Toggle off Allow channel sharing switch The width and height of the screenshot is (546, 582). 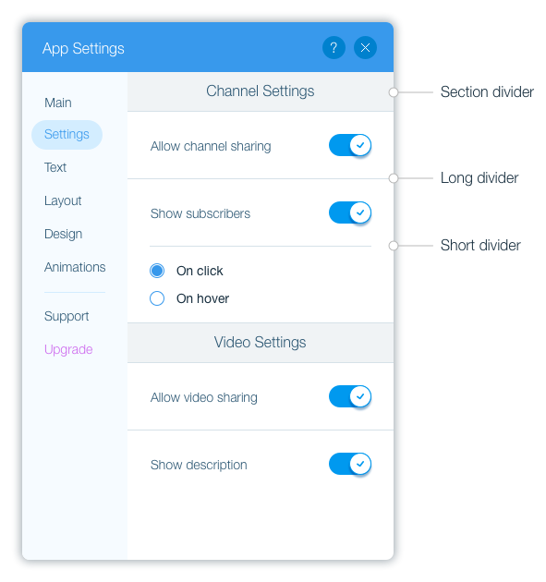click(x=350, y=145)
